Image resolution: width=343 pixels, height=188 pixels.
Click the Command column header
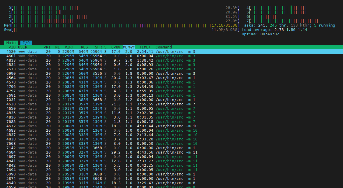pyautogui.click(x=163, y=47)
